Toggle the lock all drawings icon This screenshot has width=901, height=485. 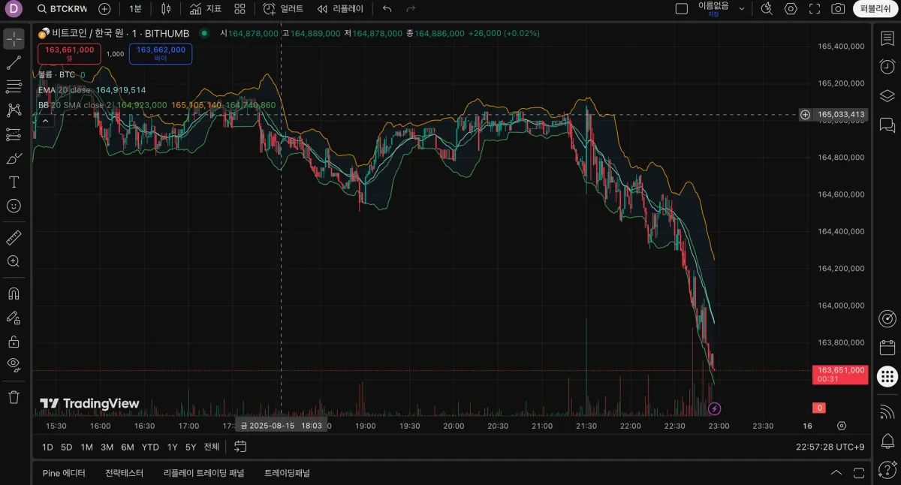click(14, 342)
